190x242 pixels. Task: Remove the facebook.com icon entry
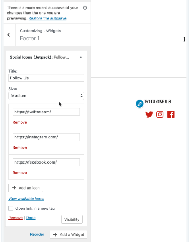pyautogui.click(x=20, y=173)
